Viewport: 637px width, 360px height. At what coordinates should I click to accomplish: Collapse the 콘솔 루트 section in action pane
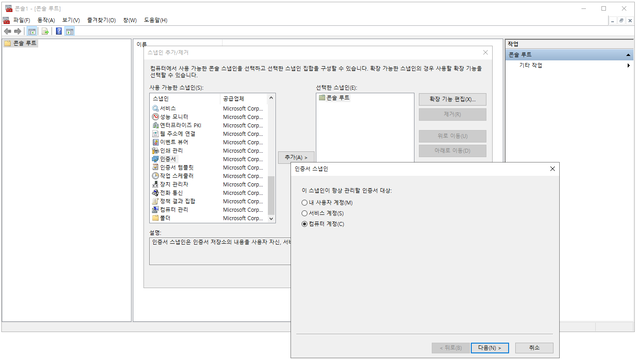coord(628,55)
